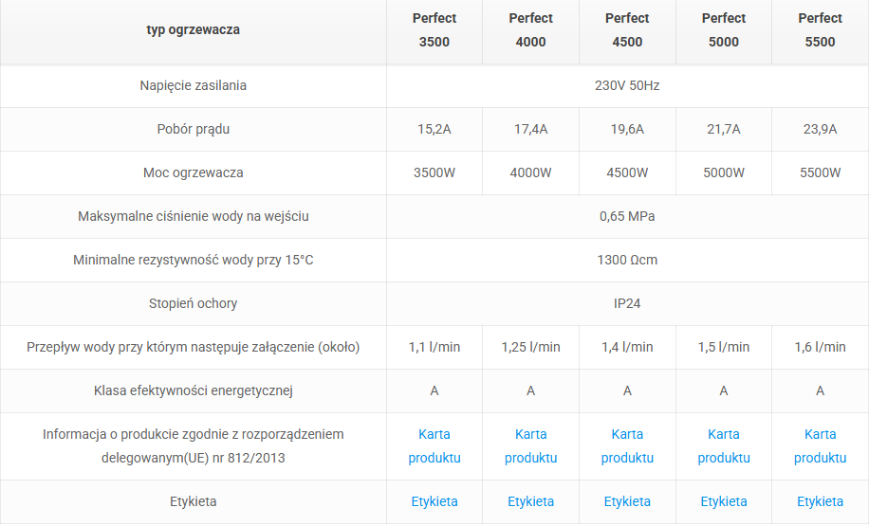Open Karta produktu link for Perfect 4500
Image resolution: width=869 pixels, height=526 pixels.
(627, 445)
